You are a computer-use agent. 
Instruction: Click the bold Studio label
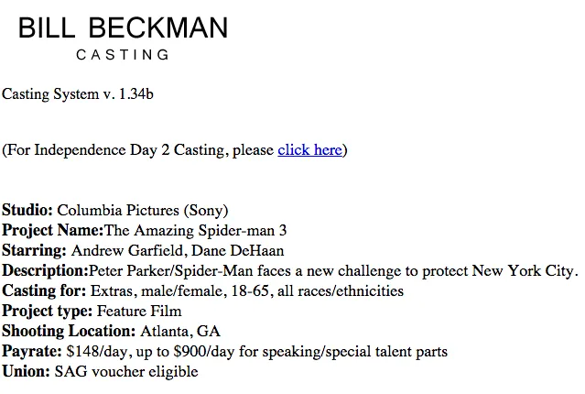pos(27,211)
